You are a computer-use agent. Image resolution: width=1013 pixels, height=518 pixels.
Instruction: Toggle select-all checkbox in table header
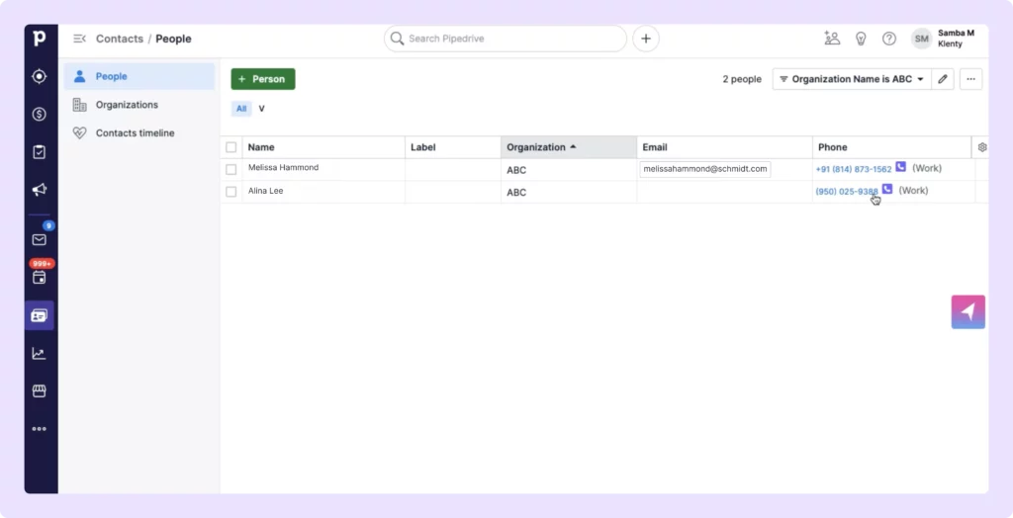coord(231,147)
